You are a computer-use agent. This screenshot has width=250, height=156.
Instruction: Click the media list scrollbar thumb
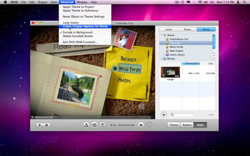(x=214, y=41)
